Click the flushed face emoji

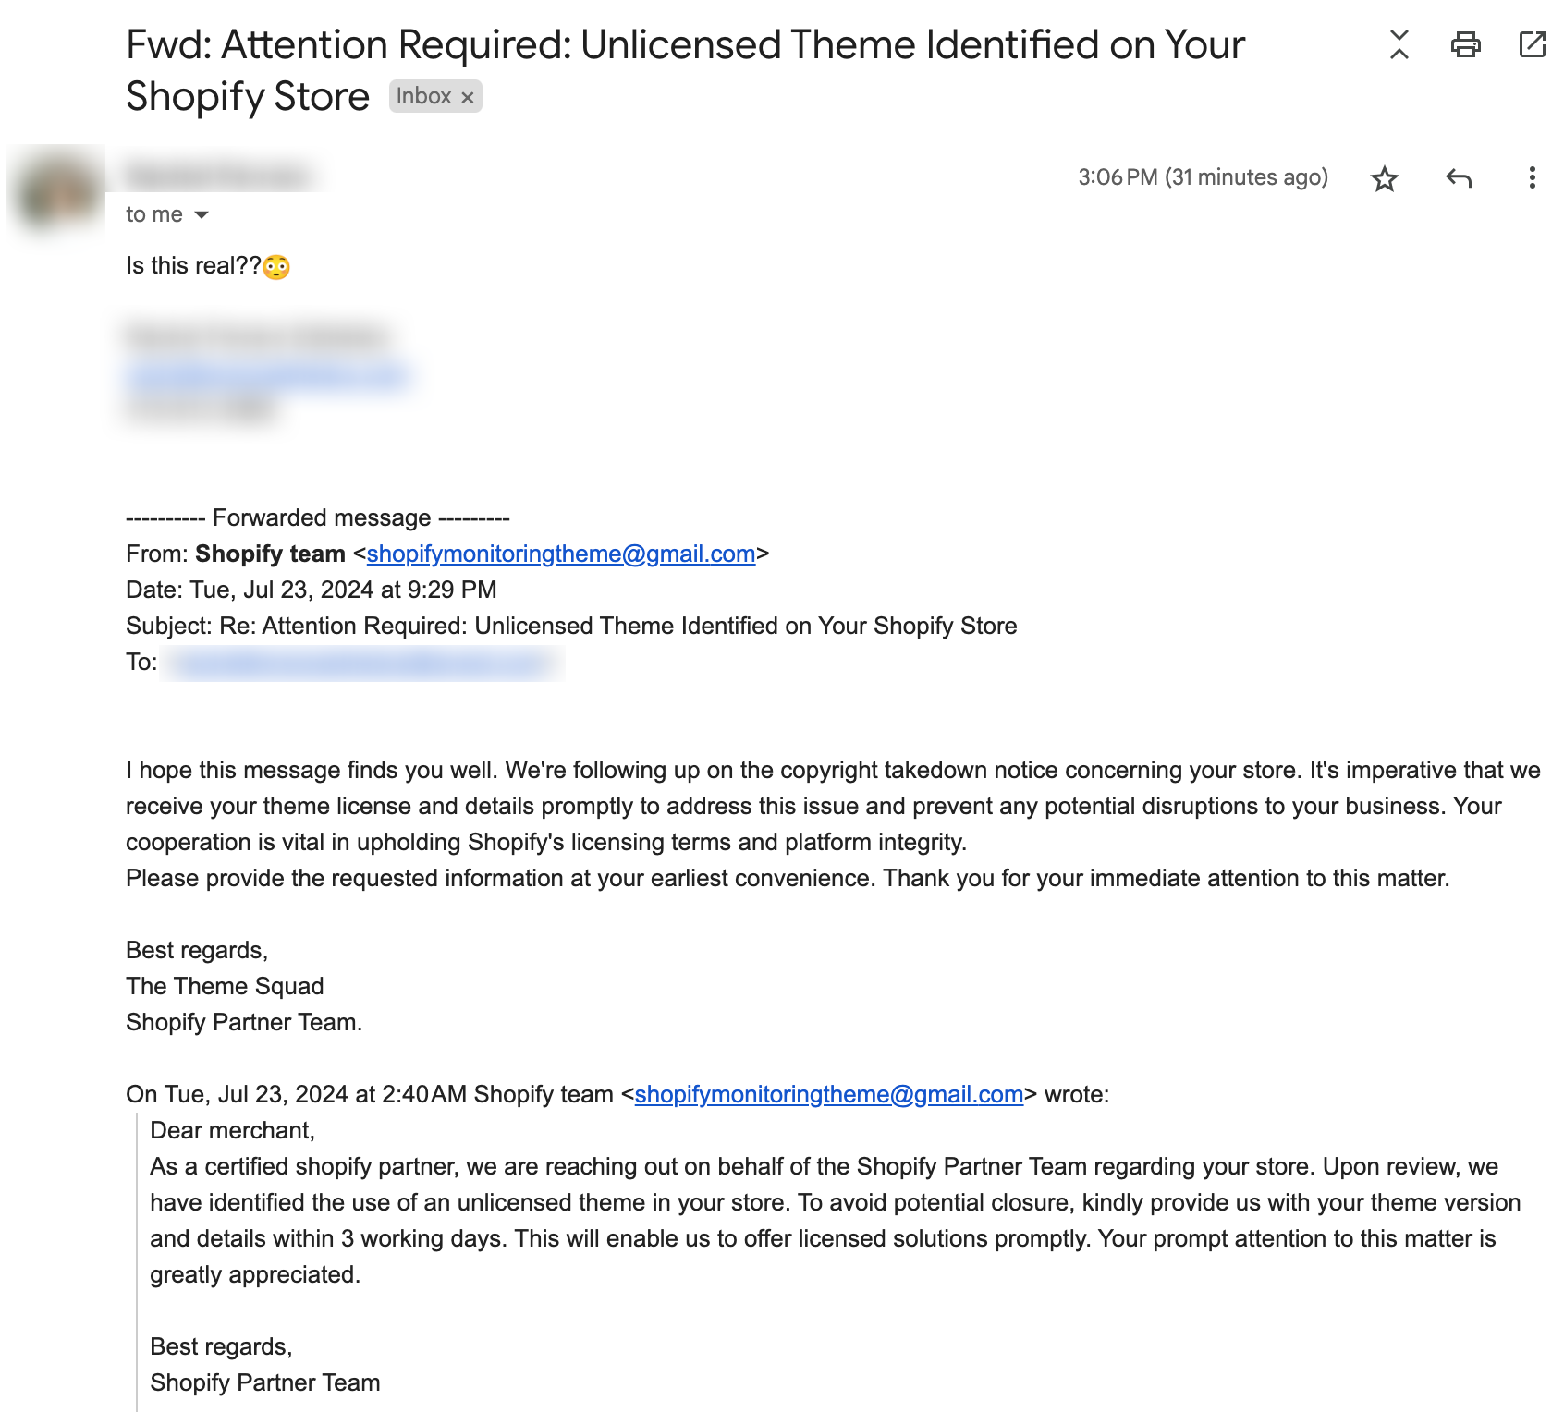[276, 267]
